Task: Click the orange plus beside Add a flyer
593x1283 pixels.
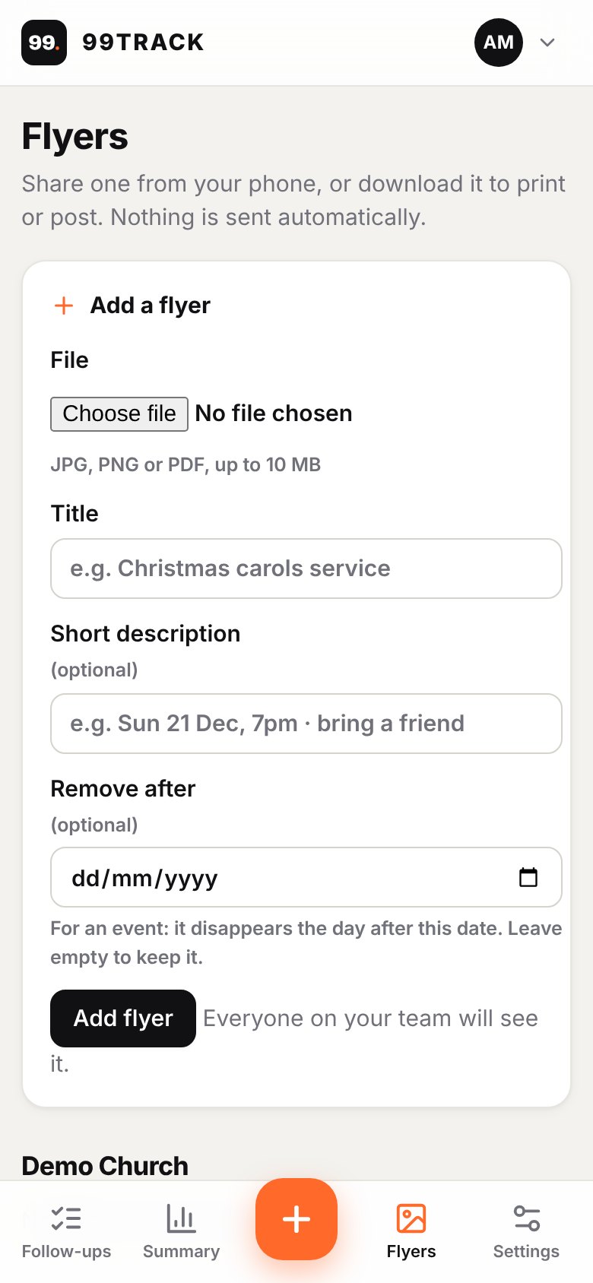Action: coord(64,306)
